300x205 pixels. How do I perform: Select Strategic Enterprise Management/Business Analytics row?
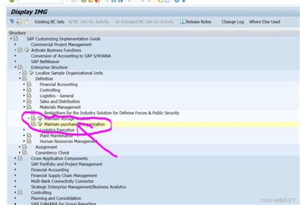(78, 187)
